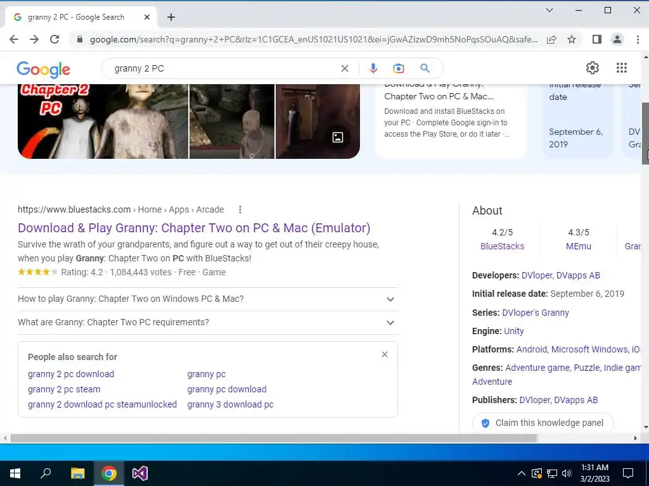Share this page icon in address bar
The width and height of the screenshot is (649, 486).
point(551,39)
